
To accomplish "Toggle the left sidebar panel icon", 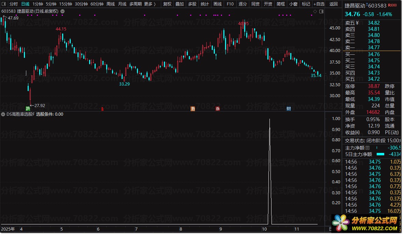I will point(4,4).
